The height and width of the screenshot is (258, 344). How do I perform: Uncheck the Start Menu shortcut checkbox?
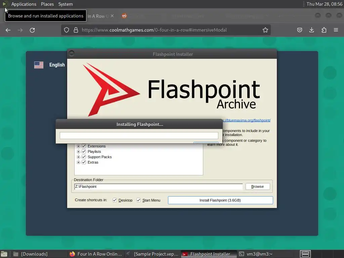coord(138,200)
